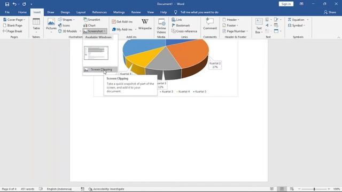This screenshot has width=342, height=192.
Task: Open the Review tab
Action: click(136, 12)
